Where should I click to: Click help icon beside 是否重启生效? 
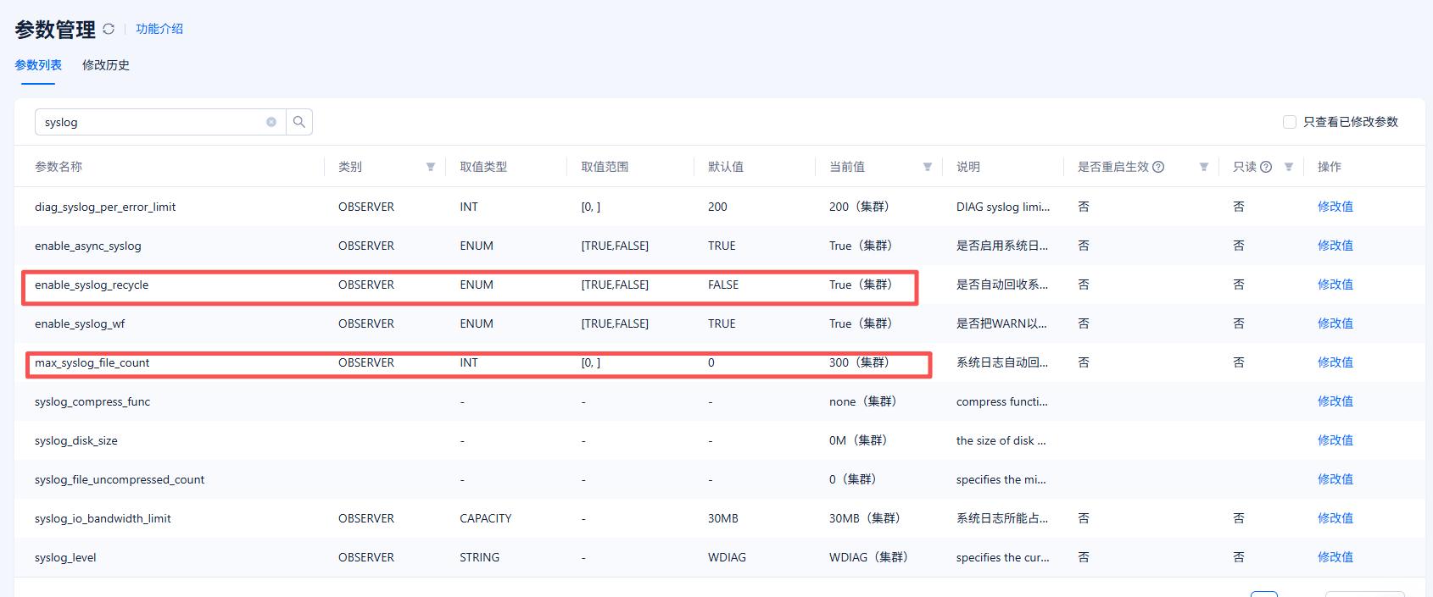click(1158, 167)
